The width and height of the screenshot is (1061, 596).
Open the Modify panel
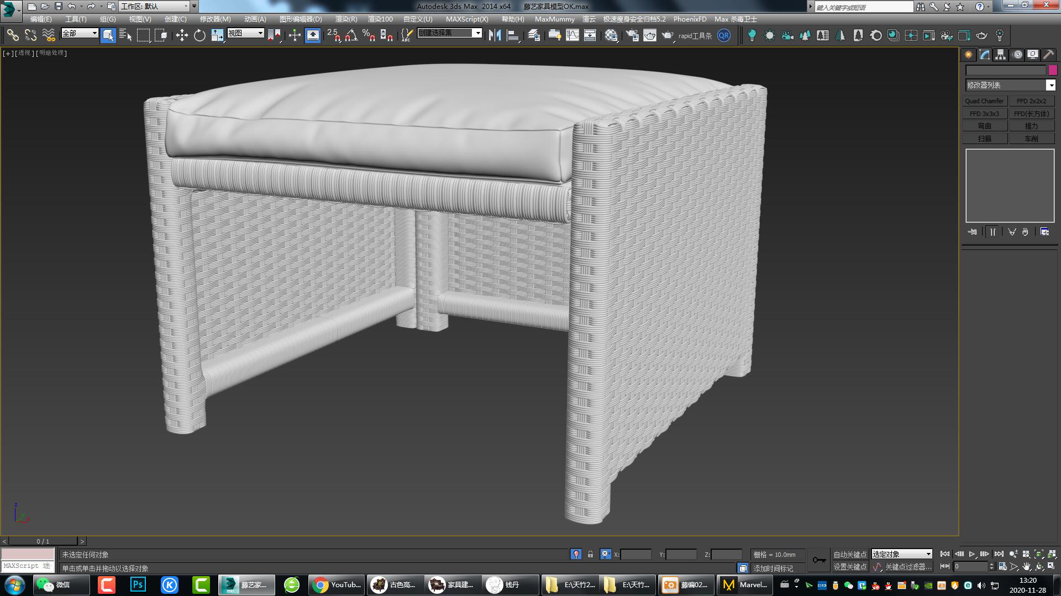pyautogui.click(x=984, y=54)
